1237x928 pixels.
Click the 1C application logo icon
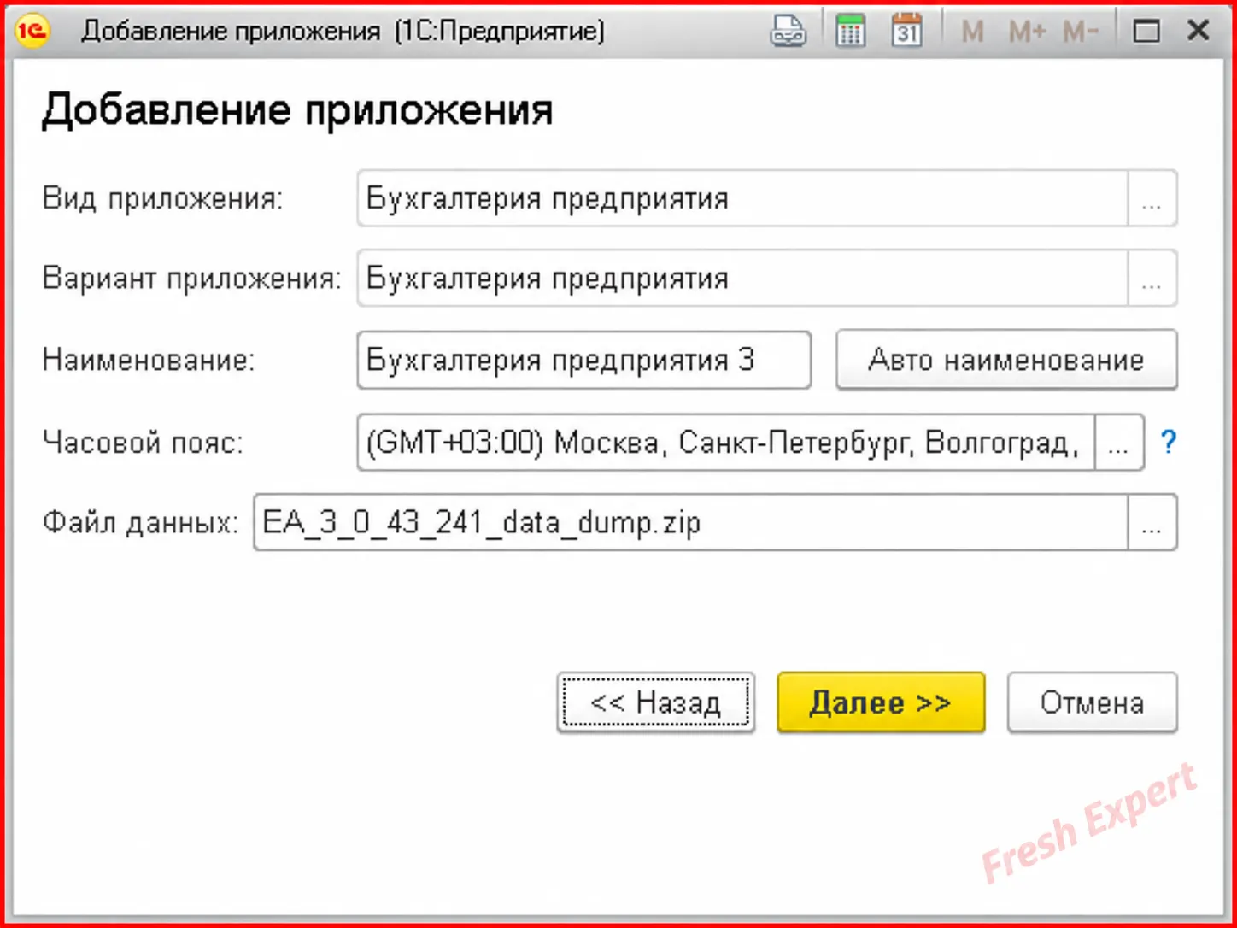click(x=33, y=32)
